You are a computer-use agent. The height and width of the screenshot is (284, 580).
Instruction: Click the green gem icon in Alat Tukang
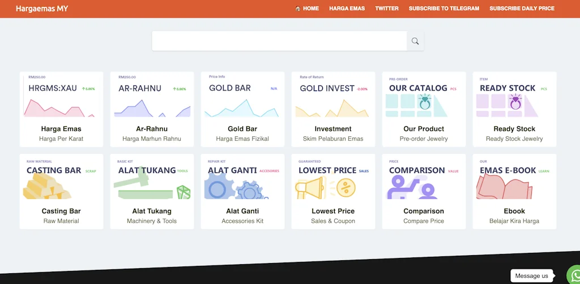pyautogui.click(x=184, y=192)
